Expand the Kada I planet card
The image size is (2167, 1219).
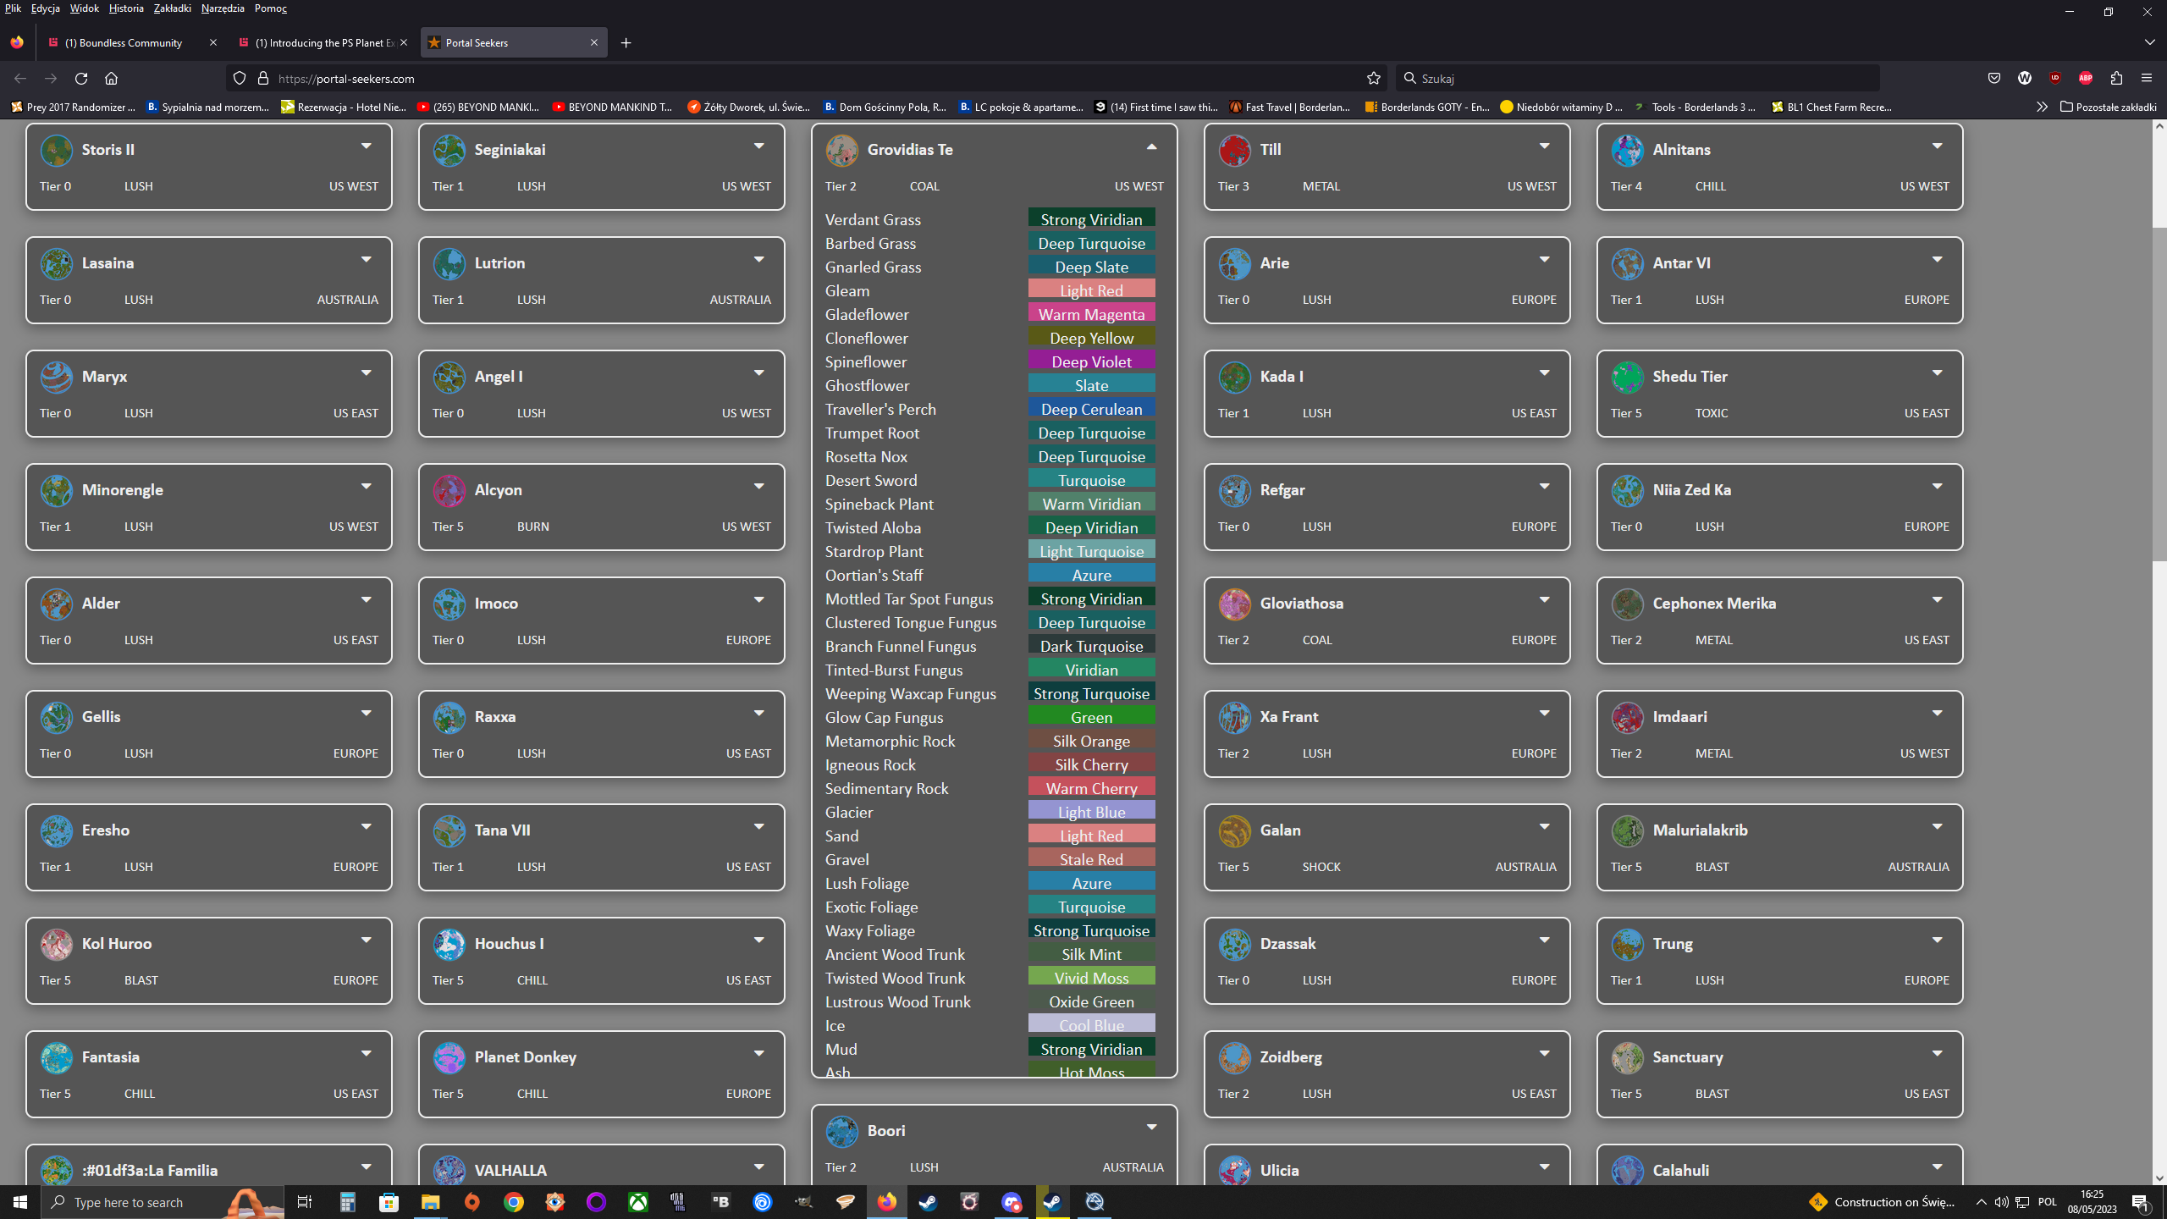point(1544,374)
